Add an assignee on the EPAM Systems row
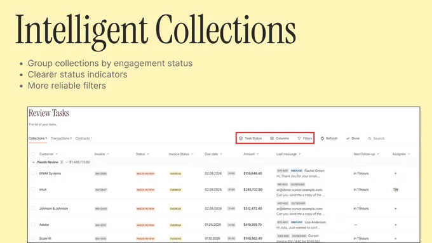The image size is (432, 243). tap(396, 173)
